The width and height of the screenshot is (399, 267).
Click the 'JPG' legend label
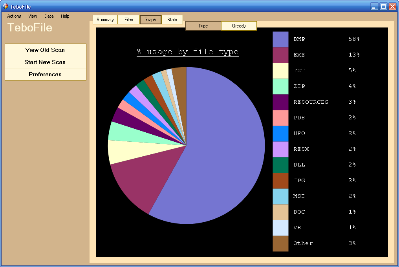pyautogui.click(x=299, y=181)
